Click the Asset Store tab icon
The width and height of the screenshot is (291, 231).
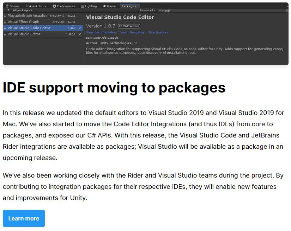27,6
